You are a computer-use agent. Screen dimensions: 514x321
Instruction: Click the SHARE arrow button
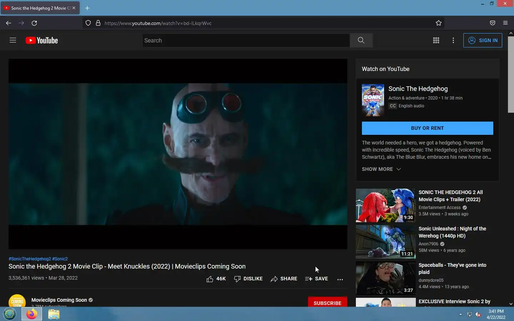pyautogui.click(x=284, y=279)
